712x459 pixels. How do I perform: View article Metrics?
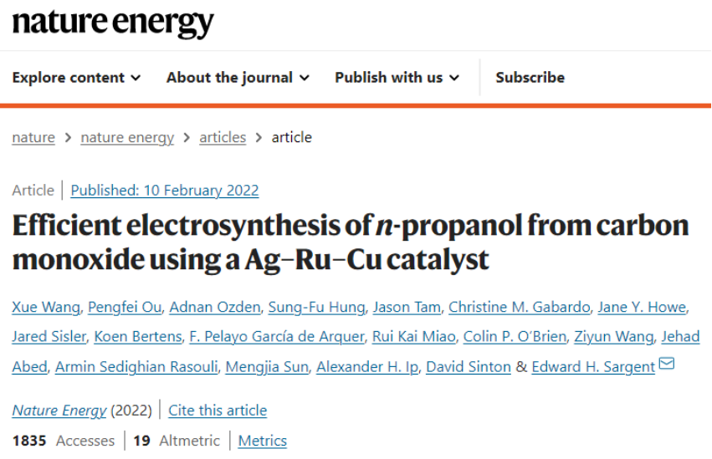tap(263, 441)
